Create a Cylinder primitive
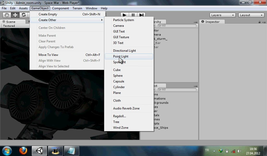 tap(129, 87)
